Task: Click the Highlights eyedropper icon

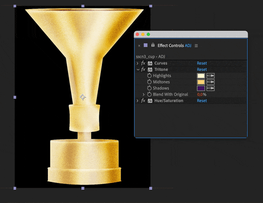Action: tap(210, 76)
